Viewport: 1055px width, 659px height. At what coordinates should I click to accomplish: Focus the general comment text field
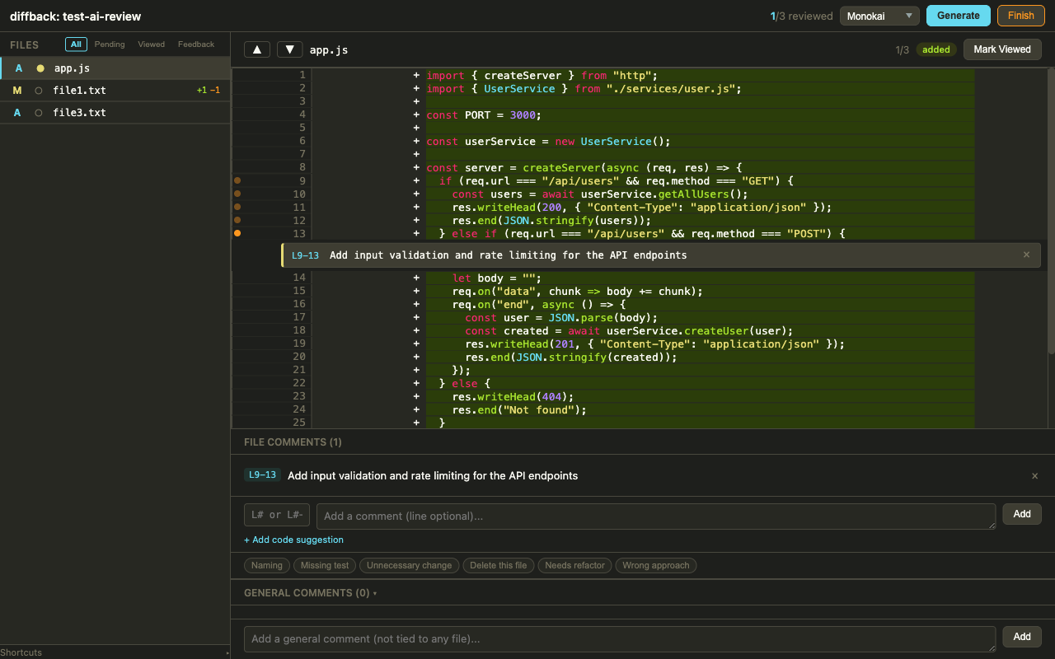620,638
